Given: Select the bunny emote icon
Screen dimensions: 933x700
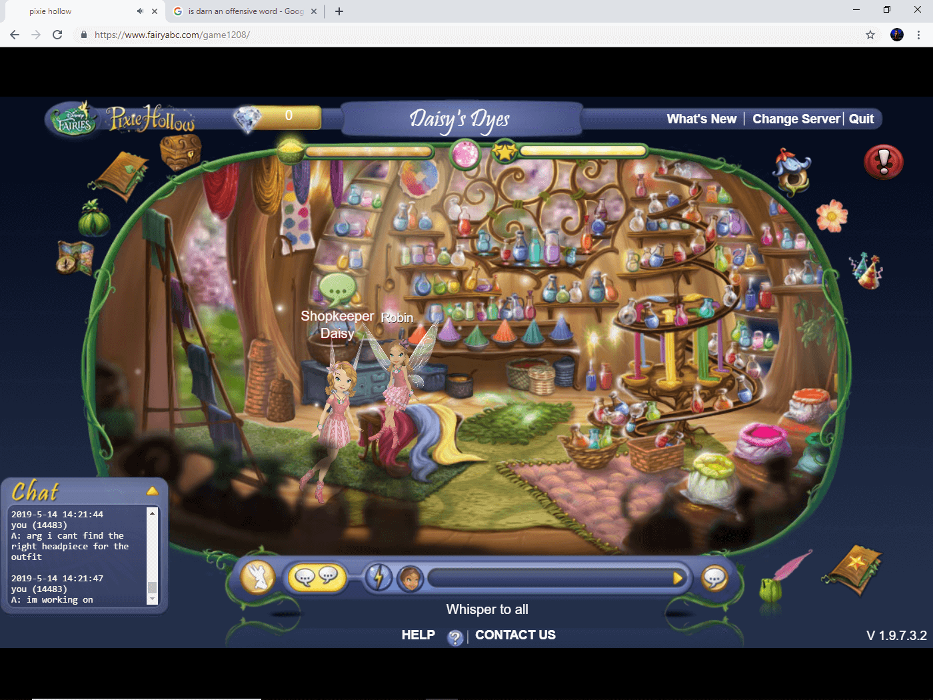Looking at the screenshot, I should (257, 577).
